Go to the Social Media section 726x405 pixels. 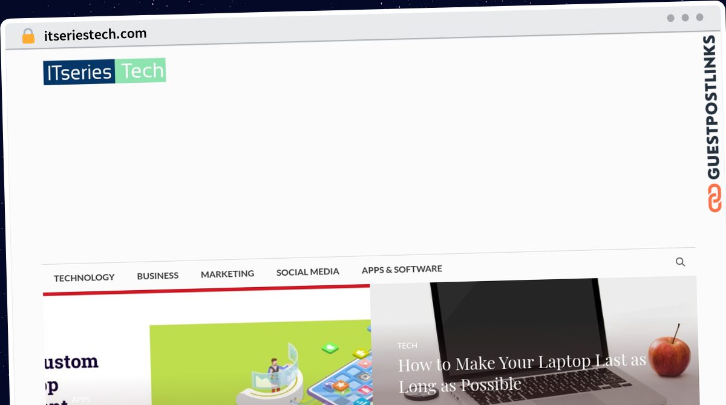coord(308,272)
